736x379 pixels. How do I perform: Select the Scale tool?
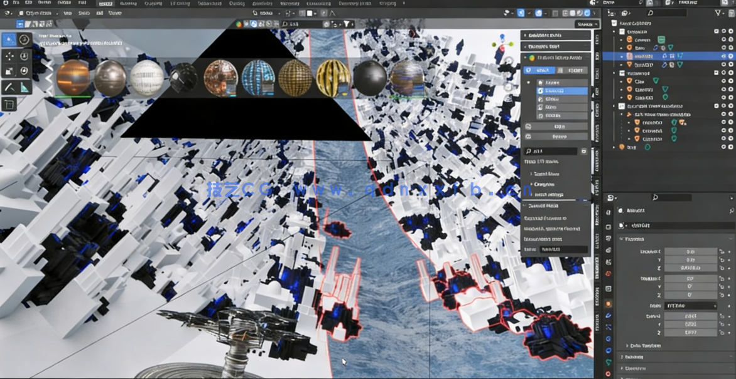pyautogui.click(x=9, y=72)
